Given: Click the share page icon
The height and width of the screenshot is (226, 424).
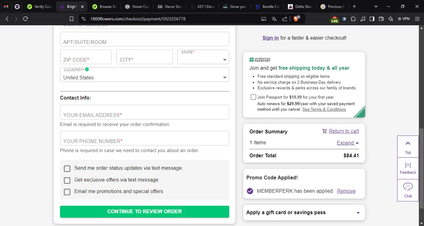Looking at the screenshot, I should tap(285, 19).
